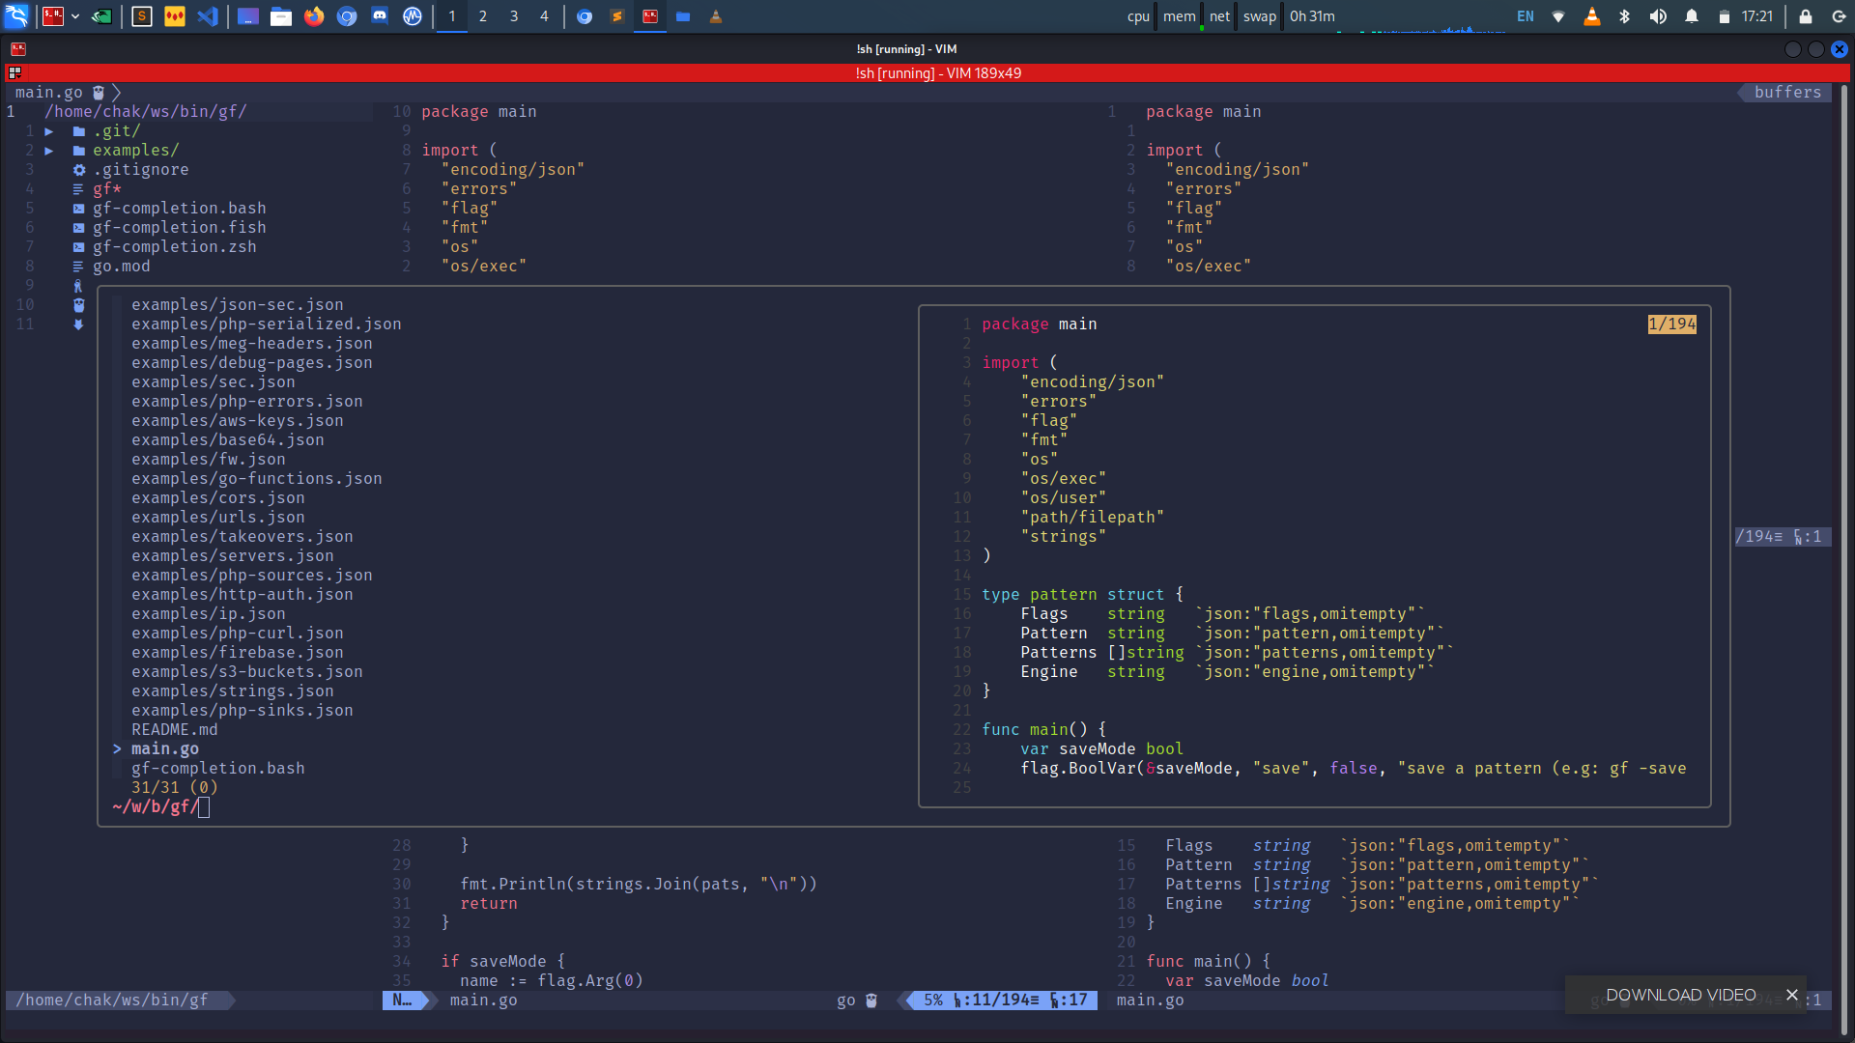Select examples/aws-keys.json in file list

click(x=237, y=421)
